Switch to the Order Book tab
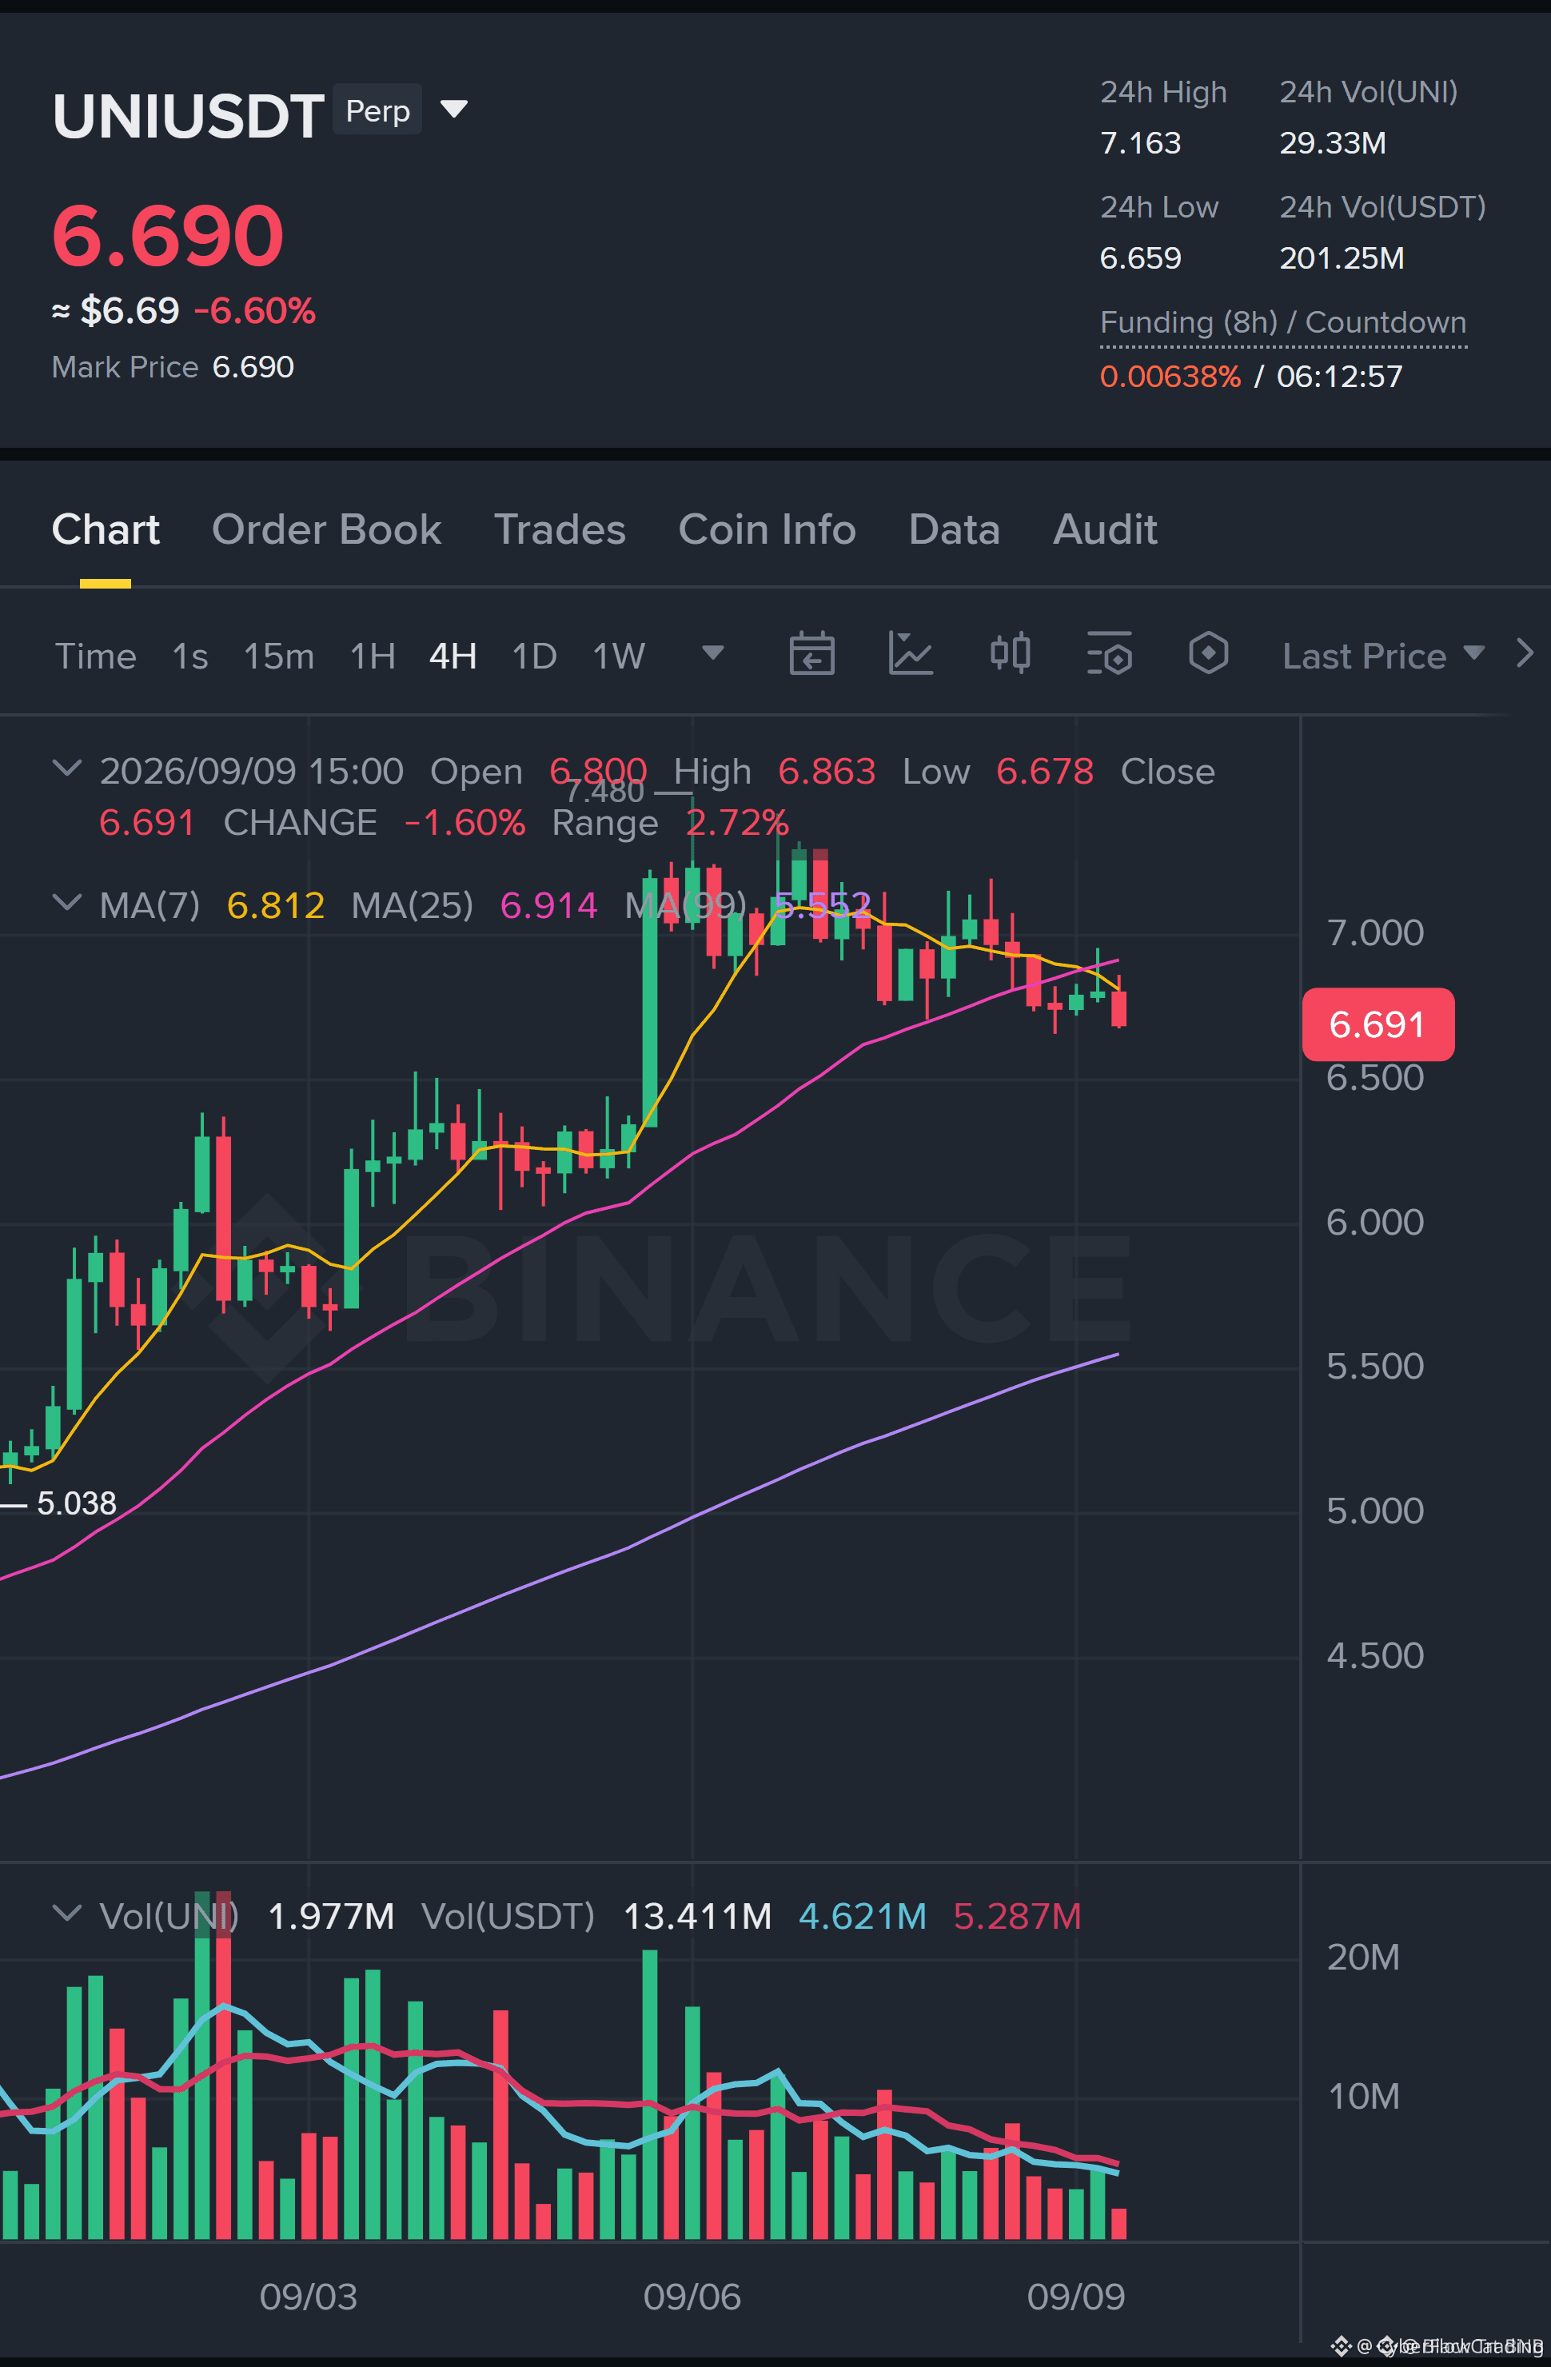The image size is (1551, 2367). tap(326, 530)
